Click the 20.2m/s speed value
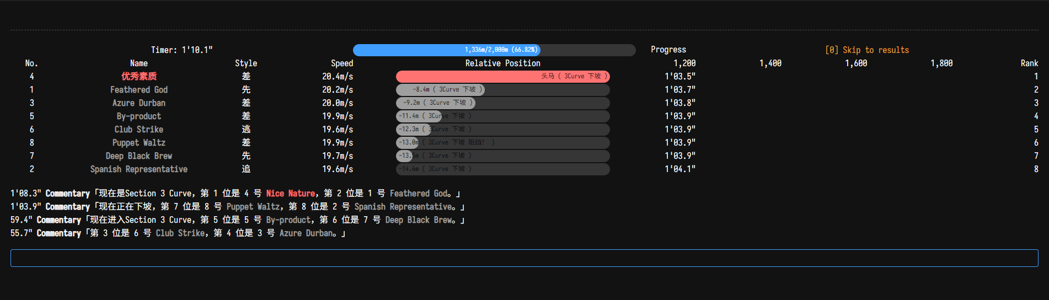 (x=338, y=90)
